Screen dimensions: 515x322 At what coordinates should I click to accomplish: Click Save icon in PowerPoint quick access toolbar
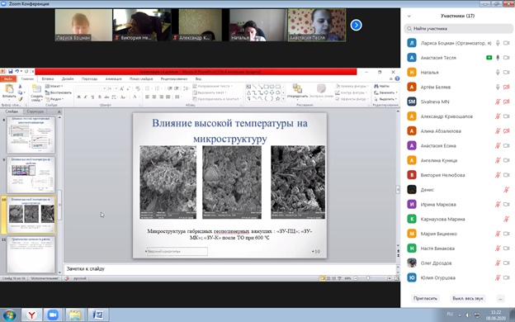point(11,71)
